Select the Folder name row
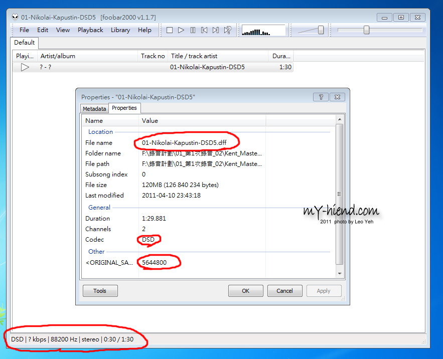Screen dimensions: 443x359 click(174, 153)
